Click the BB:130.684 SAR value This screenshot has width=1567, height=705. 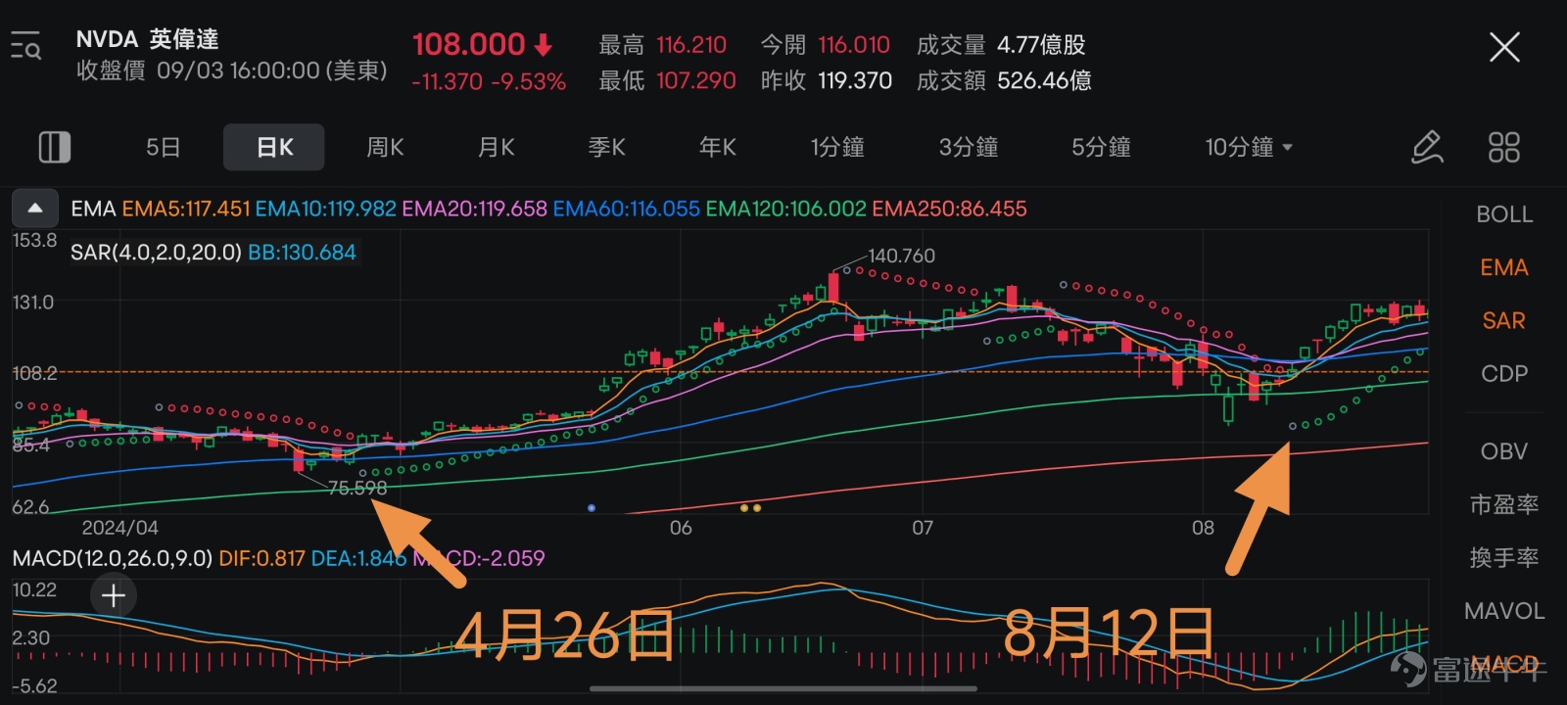click(302, 253)
